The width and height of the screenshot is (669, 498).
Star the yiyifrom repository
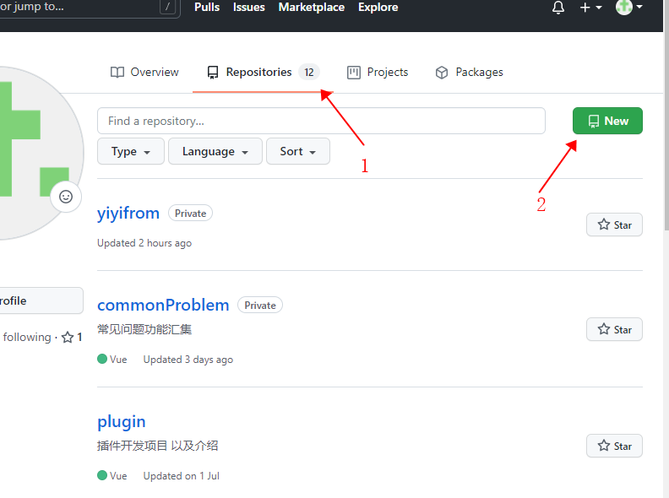click(x=614, y=225)
